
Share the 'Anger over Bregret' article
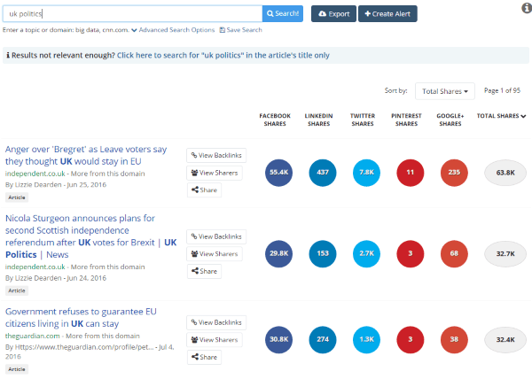pos(205,189)
